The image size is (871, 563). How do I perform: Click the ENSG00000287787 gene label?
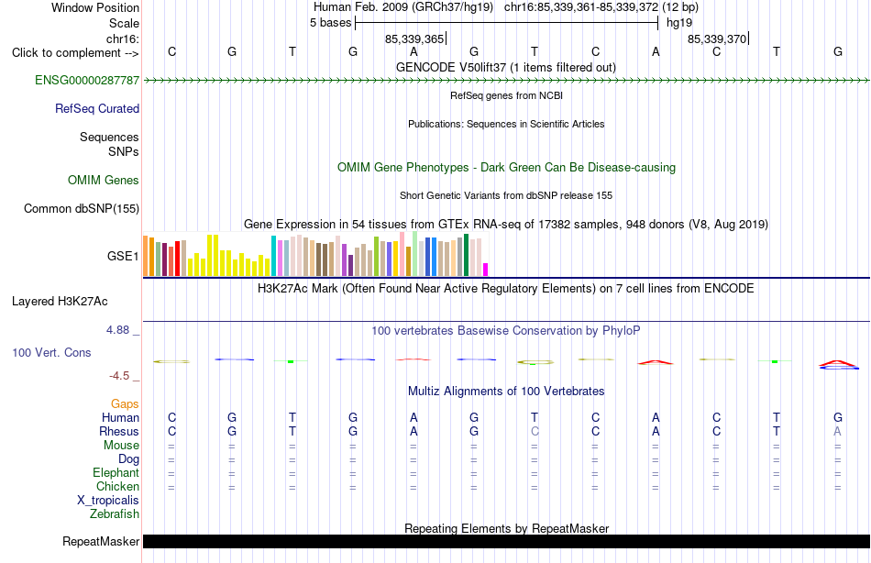coord(87,81)
